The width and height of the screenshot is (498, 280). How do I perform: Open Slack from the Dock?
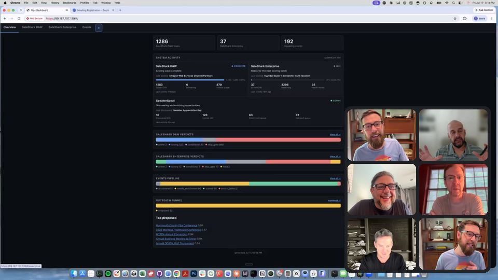click(x=202, y=273)
